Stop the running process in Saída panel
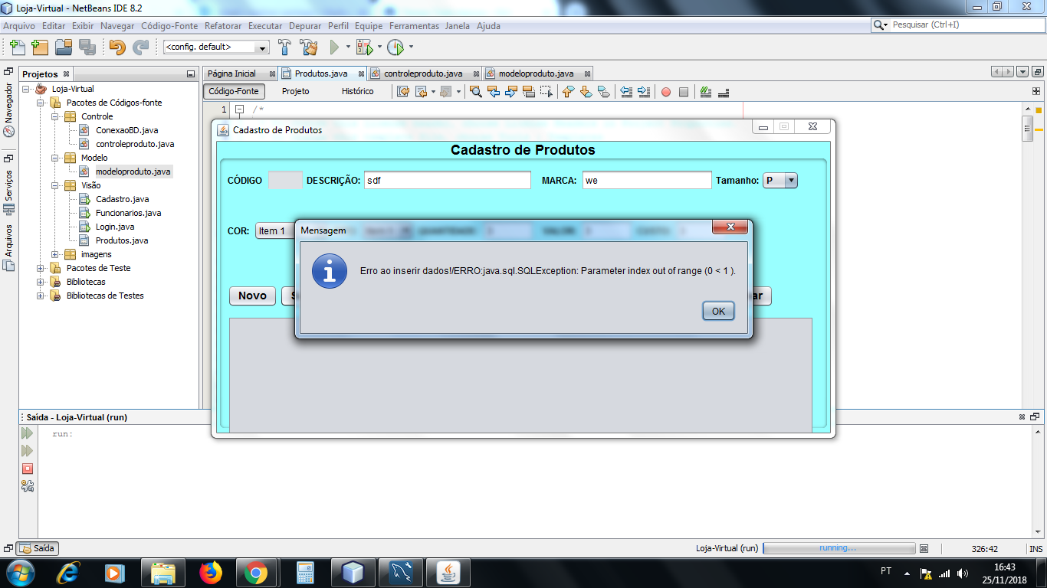This screenshot has height=588, width=1047. 28,468
